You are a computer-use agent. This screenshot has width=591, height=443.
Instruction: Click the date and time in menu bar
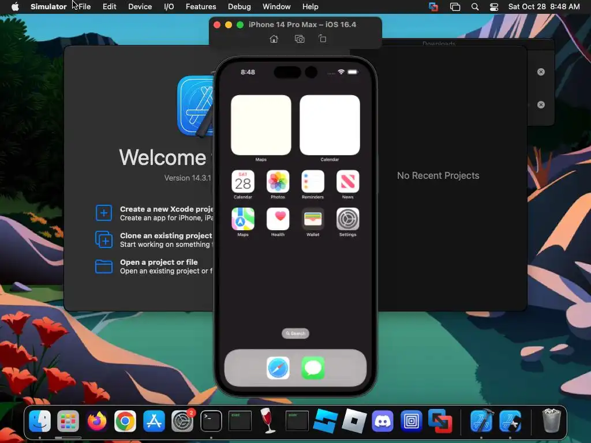pyautogui.click(x=544, y=7)
